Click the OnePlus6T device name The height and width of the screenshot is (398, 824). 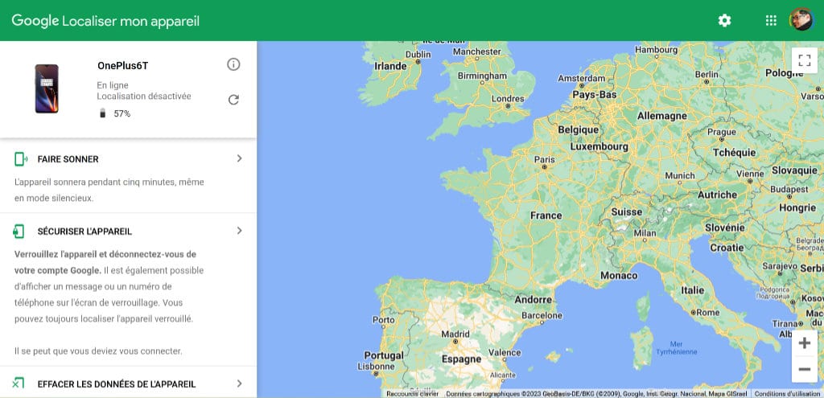pos(122,66)
